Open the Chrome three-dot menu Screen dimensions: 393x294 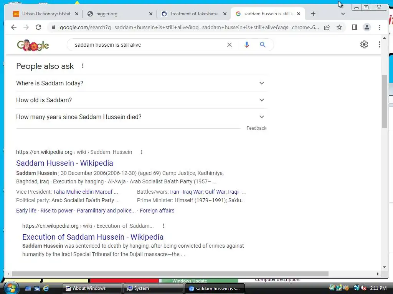click(379, 27)
